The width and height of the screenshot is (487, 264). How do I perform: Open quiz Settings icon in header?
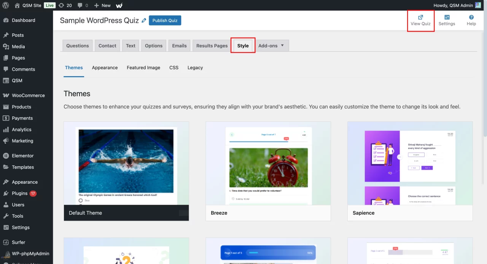point(447,17)
